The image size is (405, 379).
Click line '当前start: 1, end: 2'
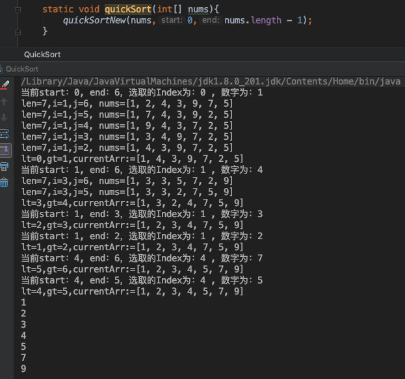click(x=142, y=236)
